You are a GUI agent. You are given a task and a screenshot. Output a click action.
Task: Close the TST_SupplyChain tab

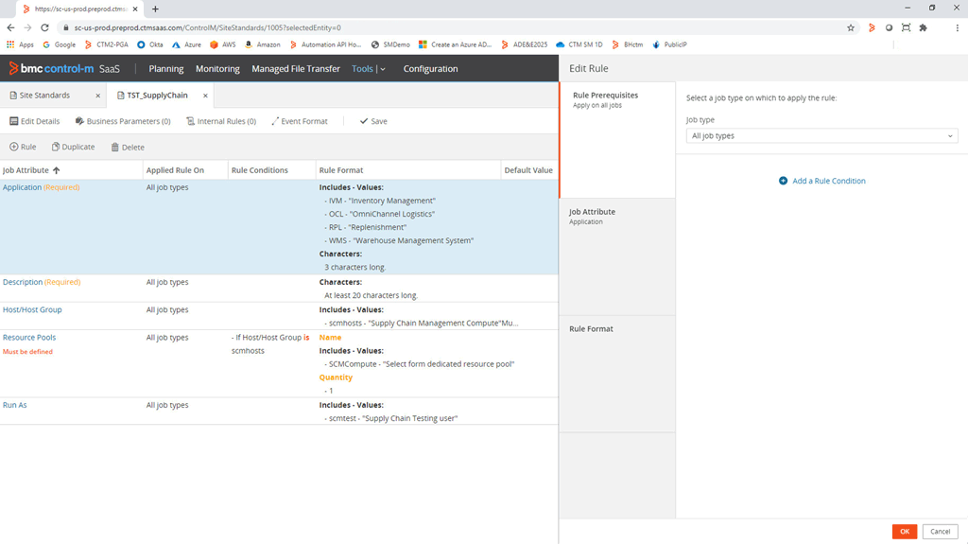click(x=205, y=96)
